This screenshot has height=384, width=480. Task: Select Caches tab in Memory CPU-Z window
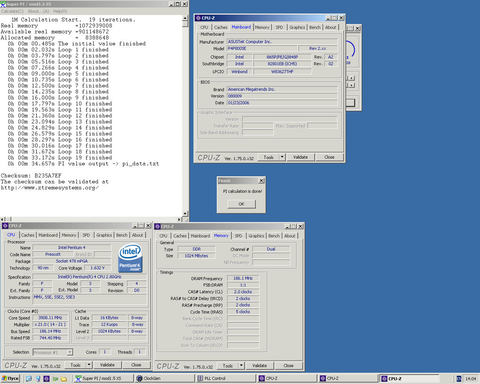[180, 236]
